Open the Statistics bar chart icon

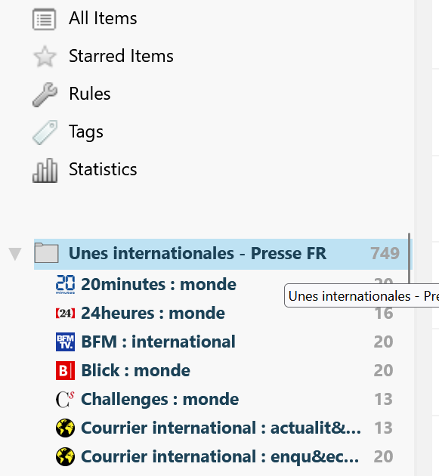pyautogui.click(x=45, y=170)
